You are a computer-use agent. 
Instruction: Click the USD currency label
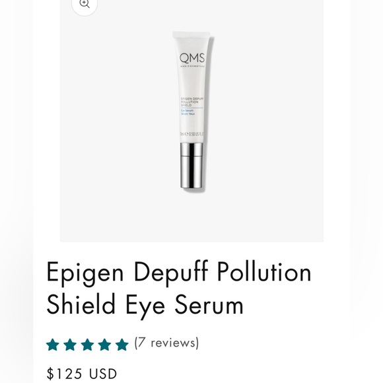(x=103, y=374)
